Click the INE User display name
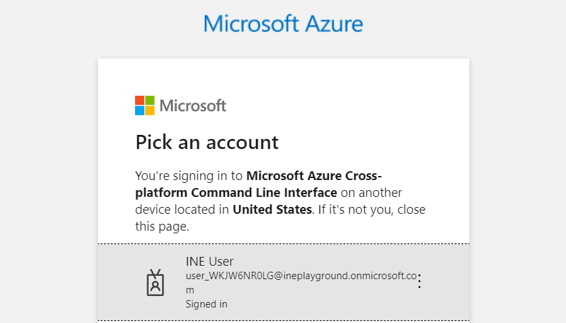This screenshot has width=566, height=323. (x=209, y=262)
